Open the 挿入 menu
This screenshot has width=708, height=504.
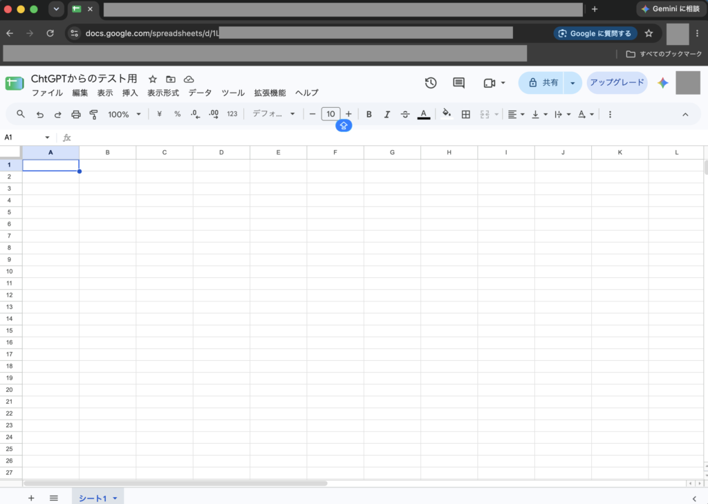tap(130, 93)
